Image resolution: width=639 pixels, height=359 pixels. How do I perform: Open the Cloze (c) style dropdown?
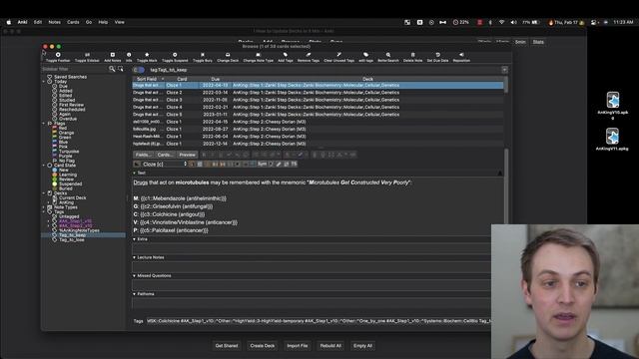pyautogui.click(x=165, y=164)
